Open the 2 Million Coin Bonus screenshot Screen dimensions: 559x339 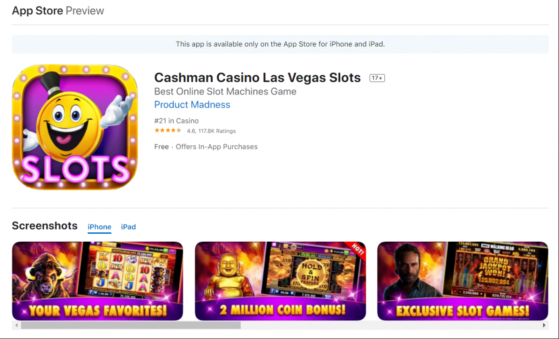(280, 281)
